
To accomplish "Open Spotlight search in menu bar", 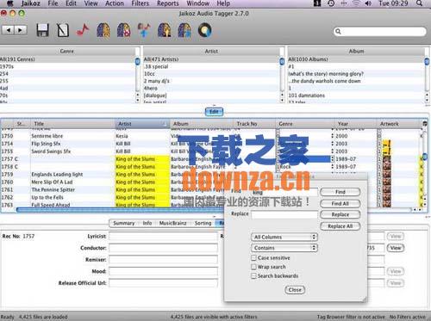I will pyautogui.click(x=419, y=3).
